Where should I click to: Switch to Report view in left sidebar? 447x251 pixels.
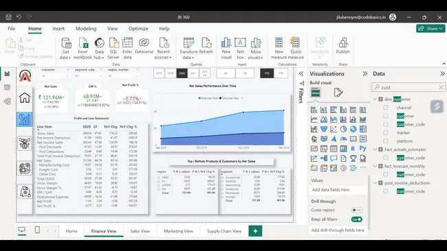coord(7,74)
